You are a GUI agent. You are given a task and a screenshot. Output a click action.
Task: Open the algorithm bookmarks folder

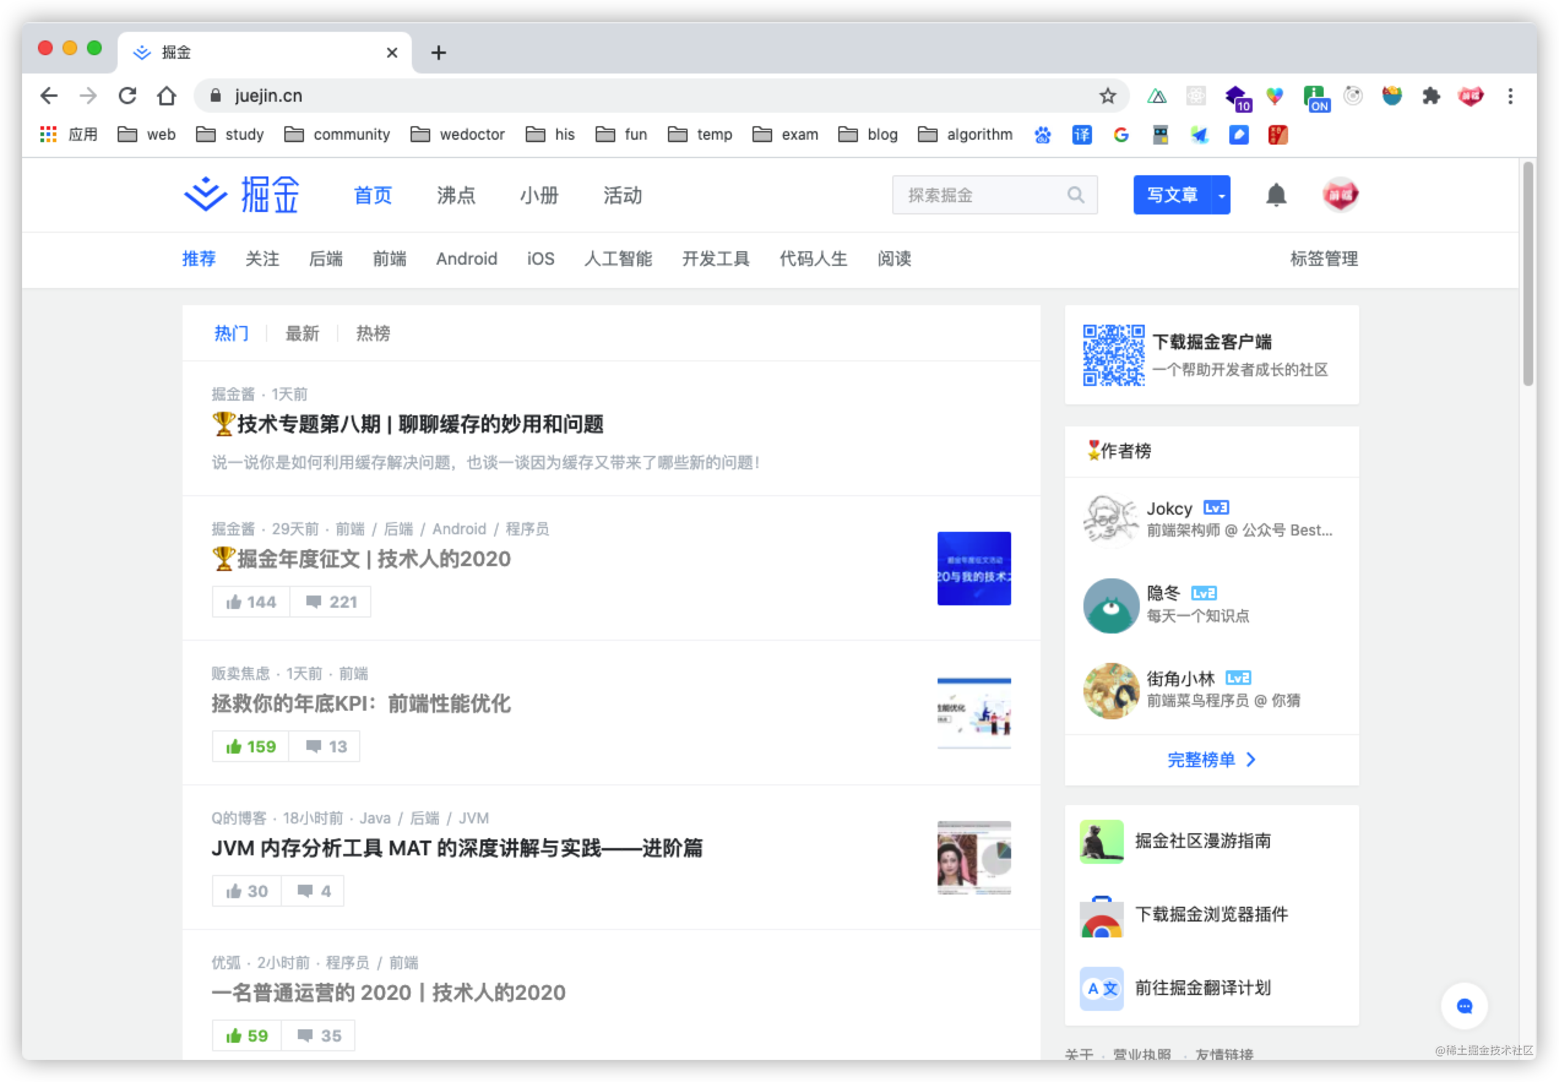point(965,134)
